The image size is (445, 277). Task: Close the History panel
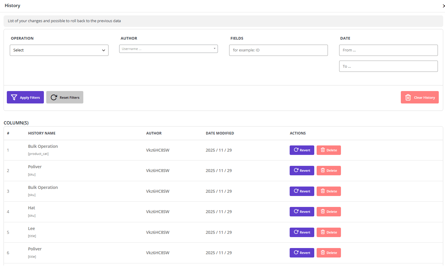443,6
